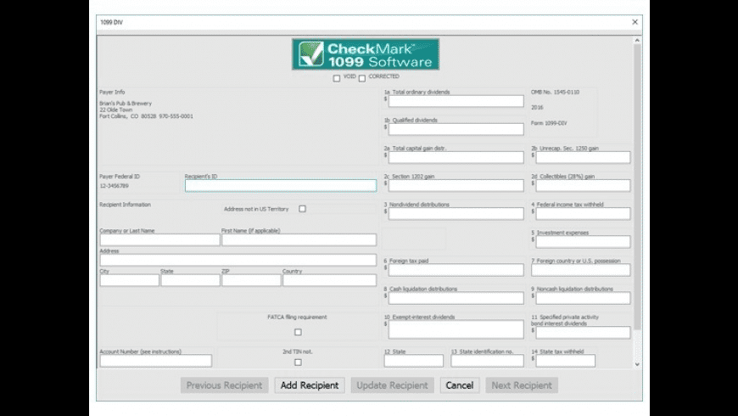
Task: Click the CheckMark 1099 Software logo
Action: coord(366,54)
